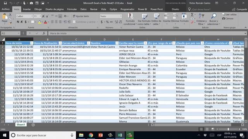Click the AutoSum sigma icon
248x139 pixels.
click(192, 15)
